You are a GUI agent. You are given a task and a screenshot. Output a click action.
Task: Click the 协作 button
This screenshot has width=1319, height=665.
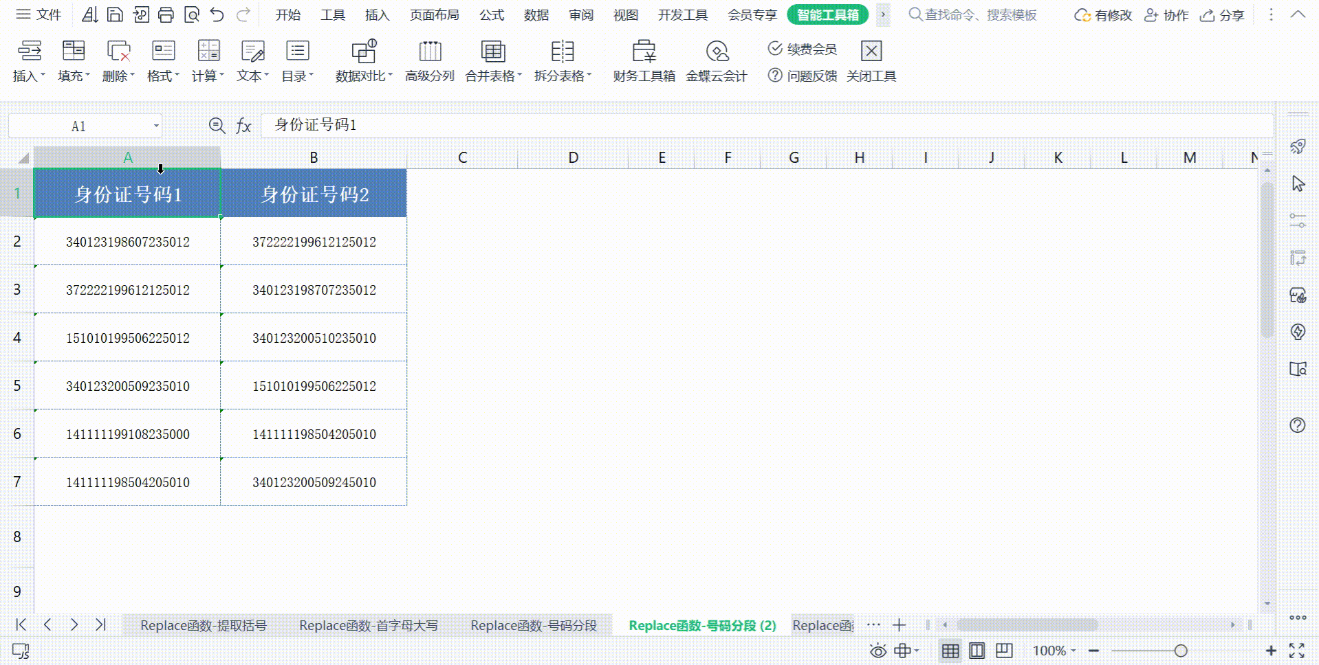[x=1166, y=15]
